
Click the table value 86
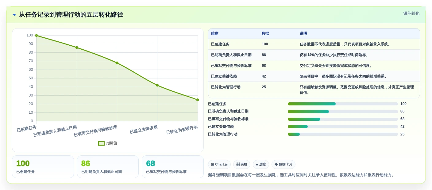(264, 55)
